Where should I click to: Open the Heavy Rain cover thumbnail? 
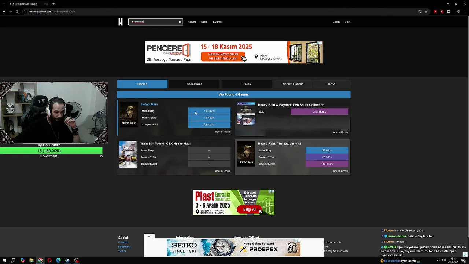(129, 114)
